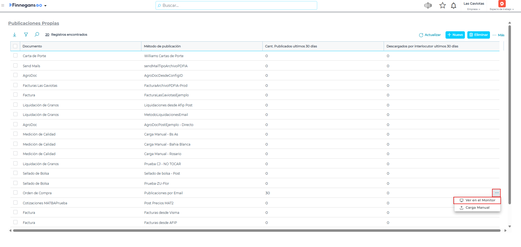
Task: Toggle the select-all checkbox in header
Action: click(15, 46)
